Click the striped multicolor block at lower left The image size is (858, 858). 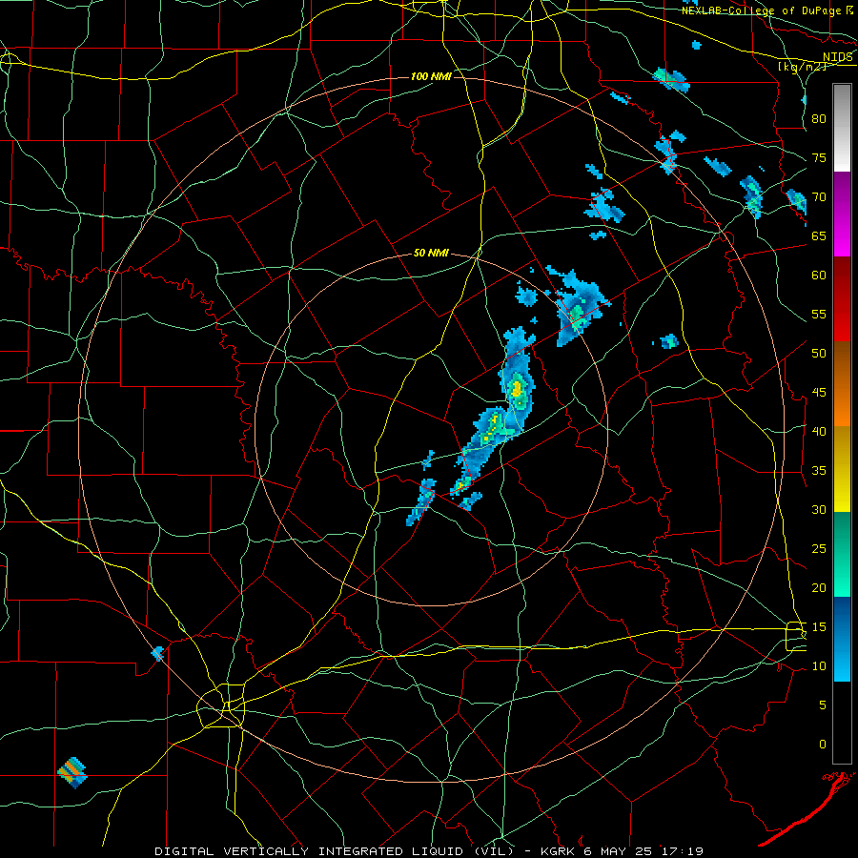coord(72,772)
